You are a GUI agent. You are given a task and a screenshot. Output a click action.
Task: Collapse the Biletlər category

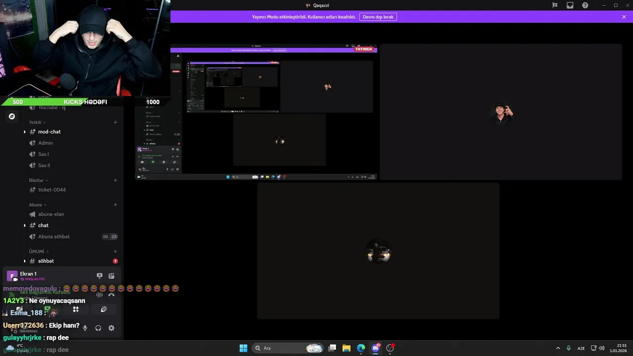click(x=38, y=180)
